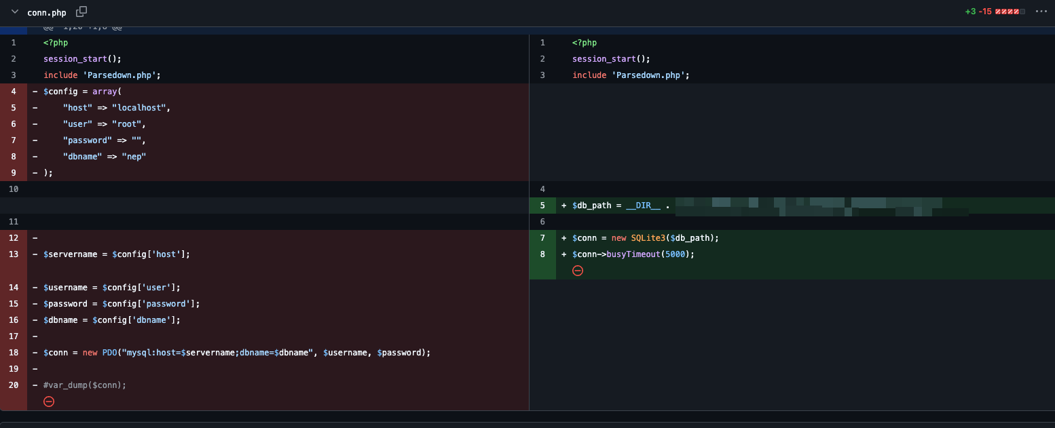The width and height of the screenshot is (1055, 428).
Task: Click the deleted new PDO mysql connection line
Action: click(237, 353)
